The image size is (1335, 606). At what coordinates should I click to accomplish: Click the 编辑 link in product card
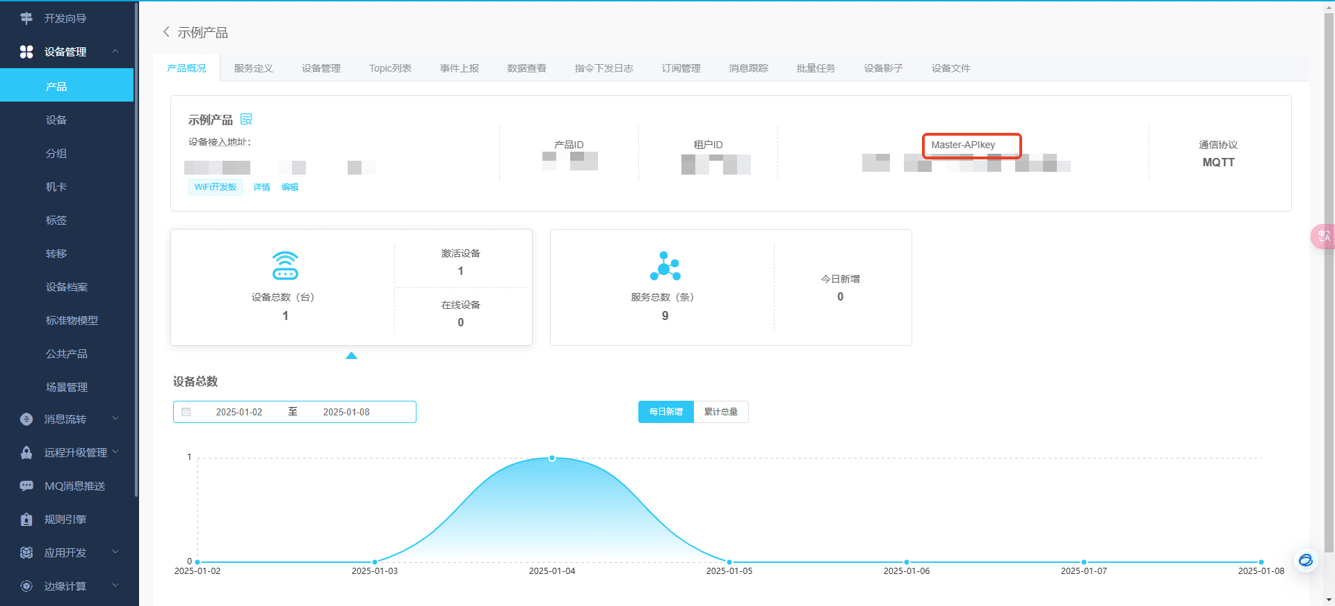(290, 187)
